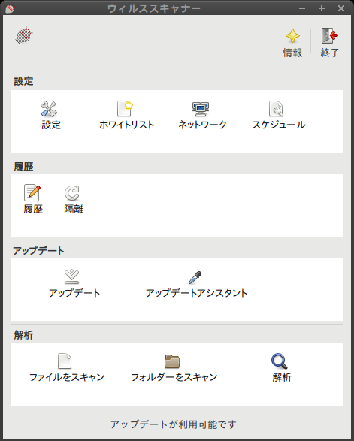Viewport: 354px width, 441px height.
Task: Open the スケジュール scheduler icon
Action: (276, 109)
